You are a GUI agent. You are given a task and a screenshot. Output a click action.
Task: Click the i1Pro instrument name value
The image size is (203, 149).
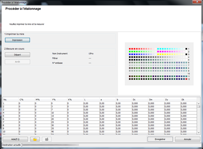click(x=91, y=54)
